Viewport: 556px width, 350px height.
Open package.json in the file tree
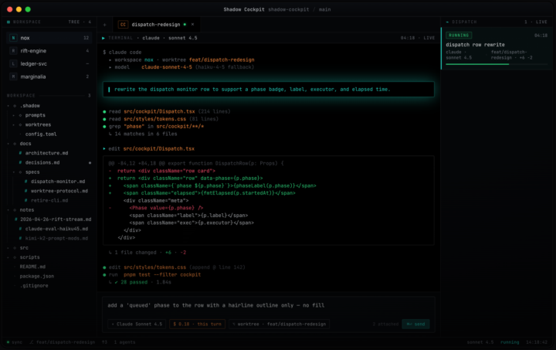pyautogui.click(x=37, y=277)
